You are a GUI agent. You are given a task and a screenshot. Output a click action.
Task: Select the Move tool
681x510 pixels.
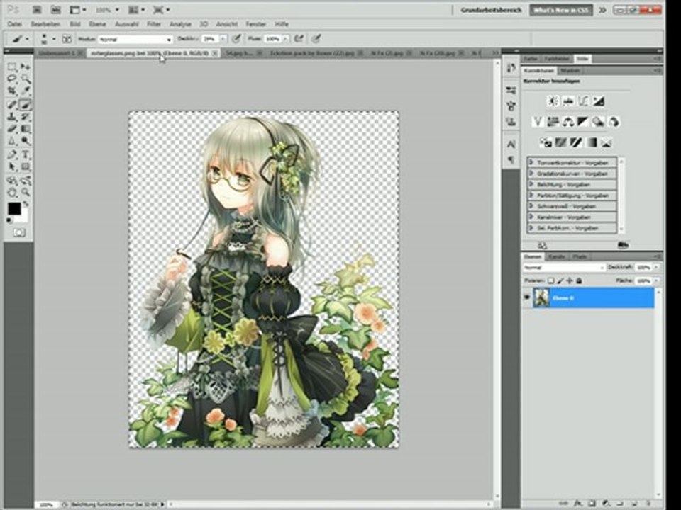coord(26,67)
